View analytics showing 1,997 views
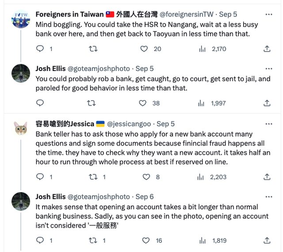283x252 pixels. pyautogui.click(x=213, y=103)
